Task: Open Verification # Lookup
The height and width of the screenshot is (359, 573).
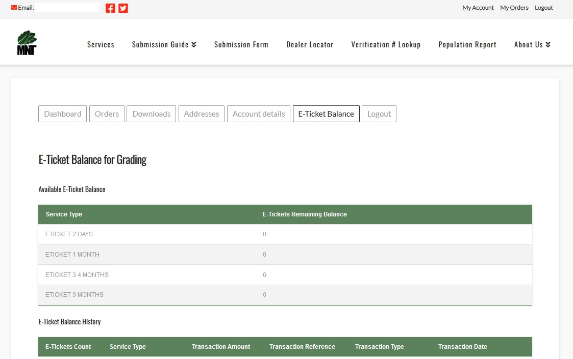Action: pos(386,44)
